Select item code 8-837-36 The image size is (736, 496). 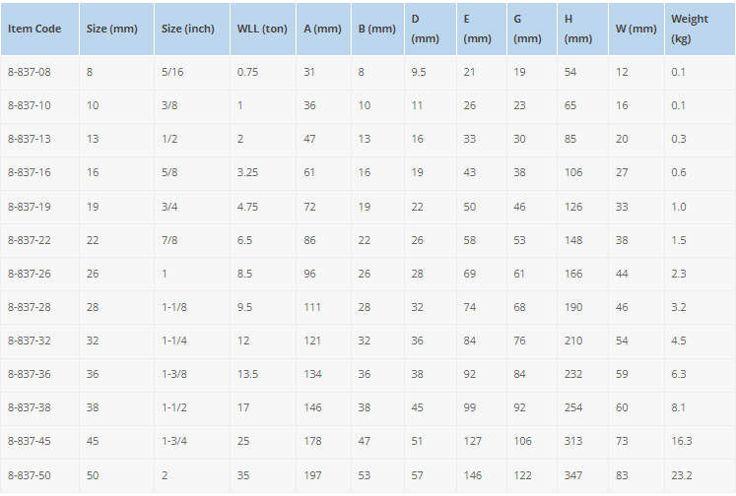point(30,374)
